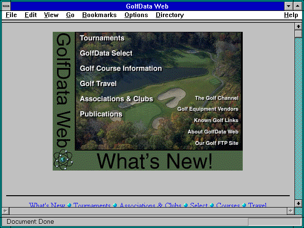Open the File menu
This screenshot has width=304, height=228.
pos(11,15)
